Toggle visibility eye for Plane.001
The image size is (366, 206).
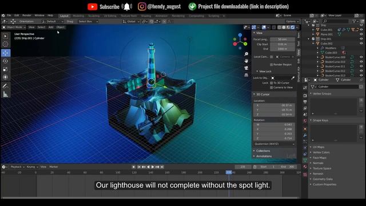click(361, 34)
